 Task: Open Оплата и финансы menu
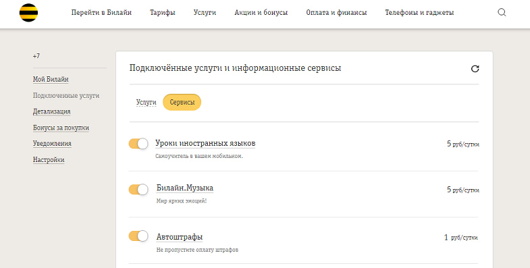tap(336, 13)
